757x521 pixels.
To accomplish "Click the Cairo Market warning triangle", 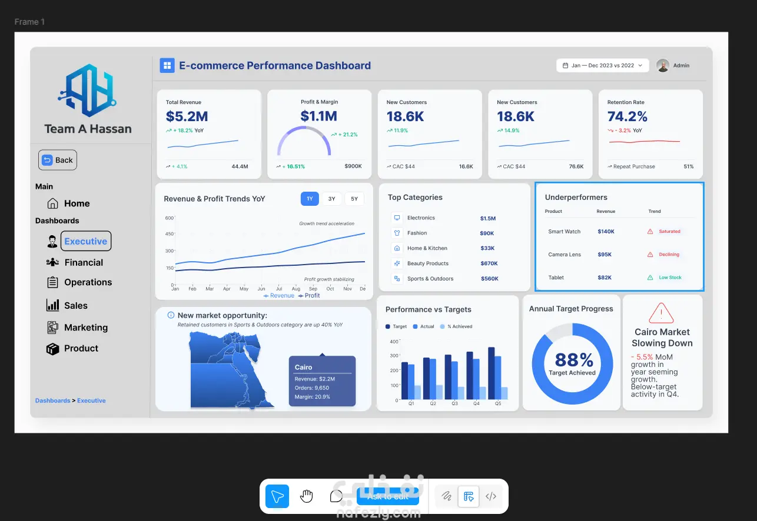I will (661, 313).
